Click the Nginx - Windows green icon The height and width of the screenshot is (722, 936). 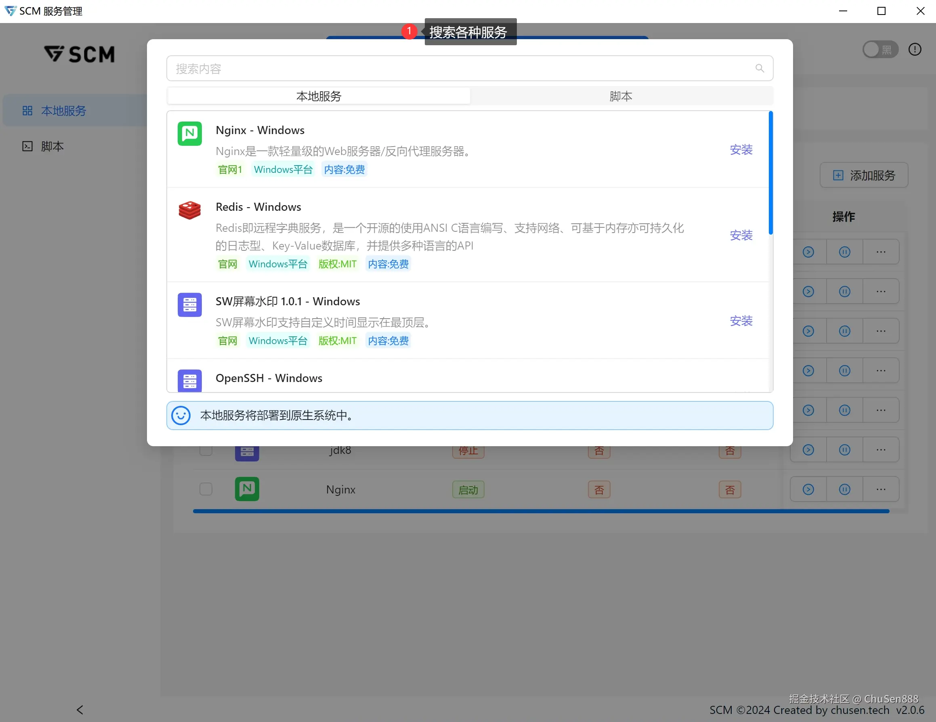(x=189, y=134)
